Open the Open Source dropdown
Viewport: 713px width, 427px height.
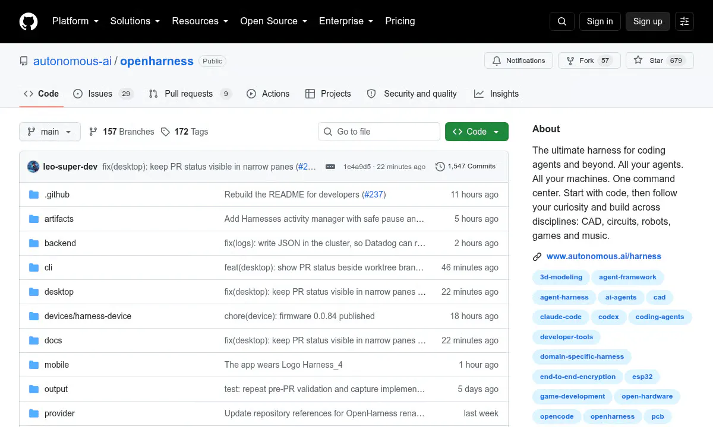coord(274,21)
